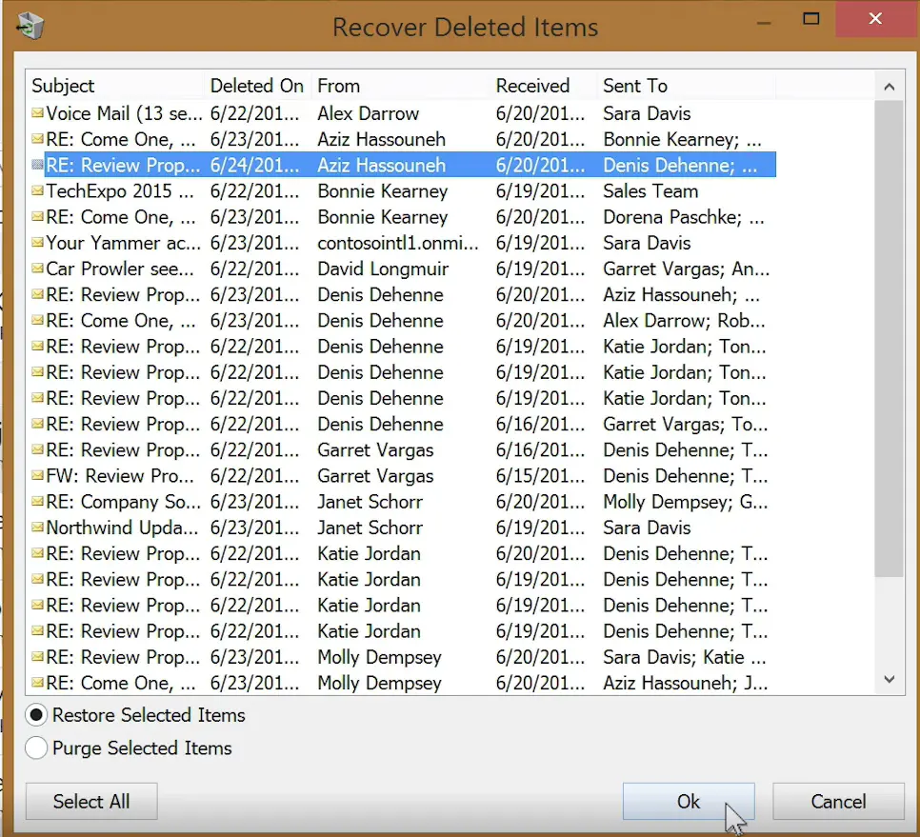Click the FW: Review Pro envelope icon
920x837 pixels.
pos(38,476)
